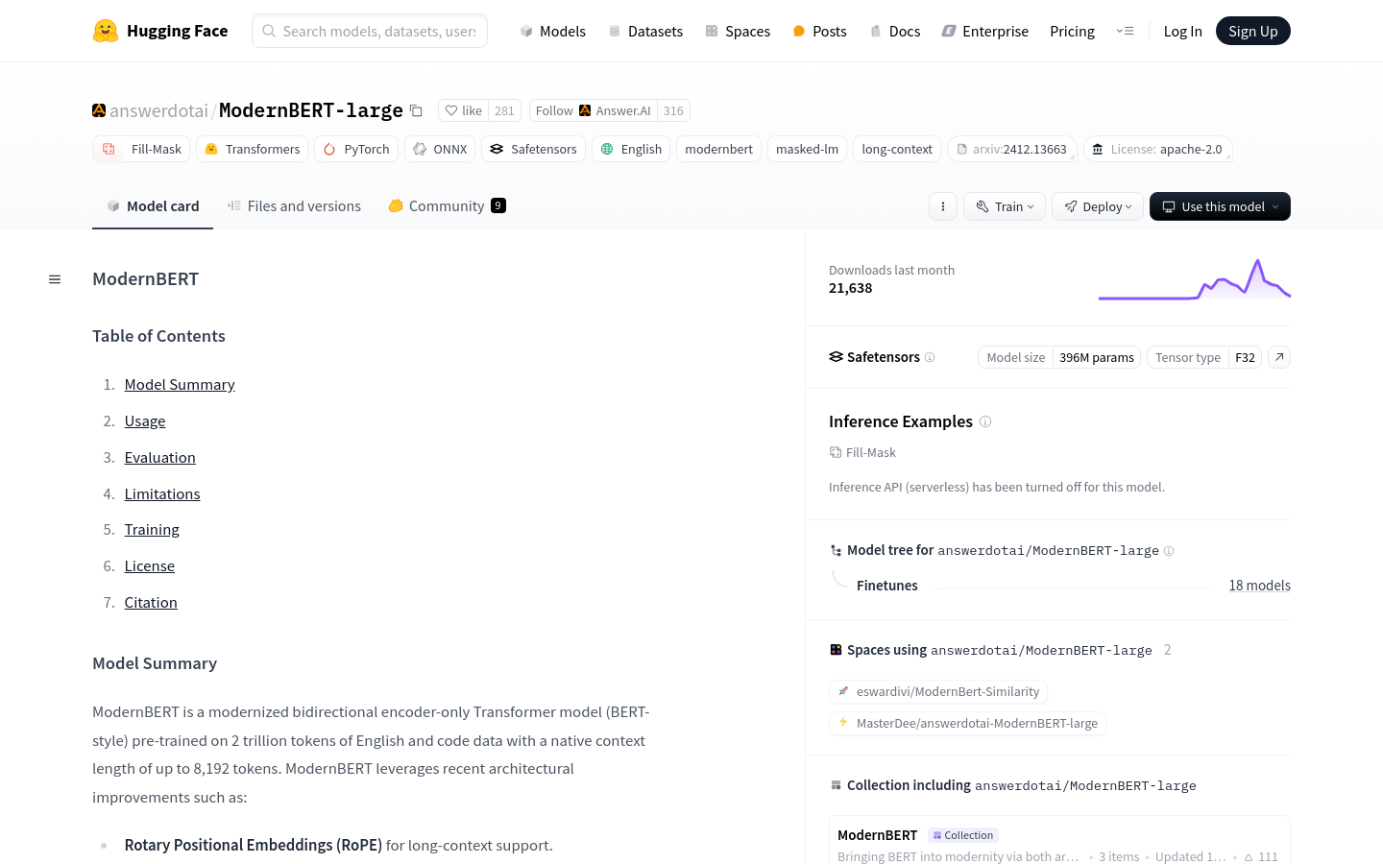Open the table of contents sidebar icon
This screenshot has height=864, width=1383.
pos(55,279)
